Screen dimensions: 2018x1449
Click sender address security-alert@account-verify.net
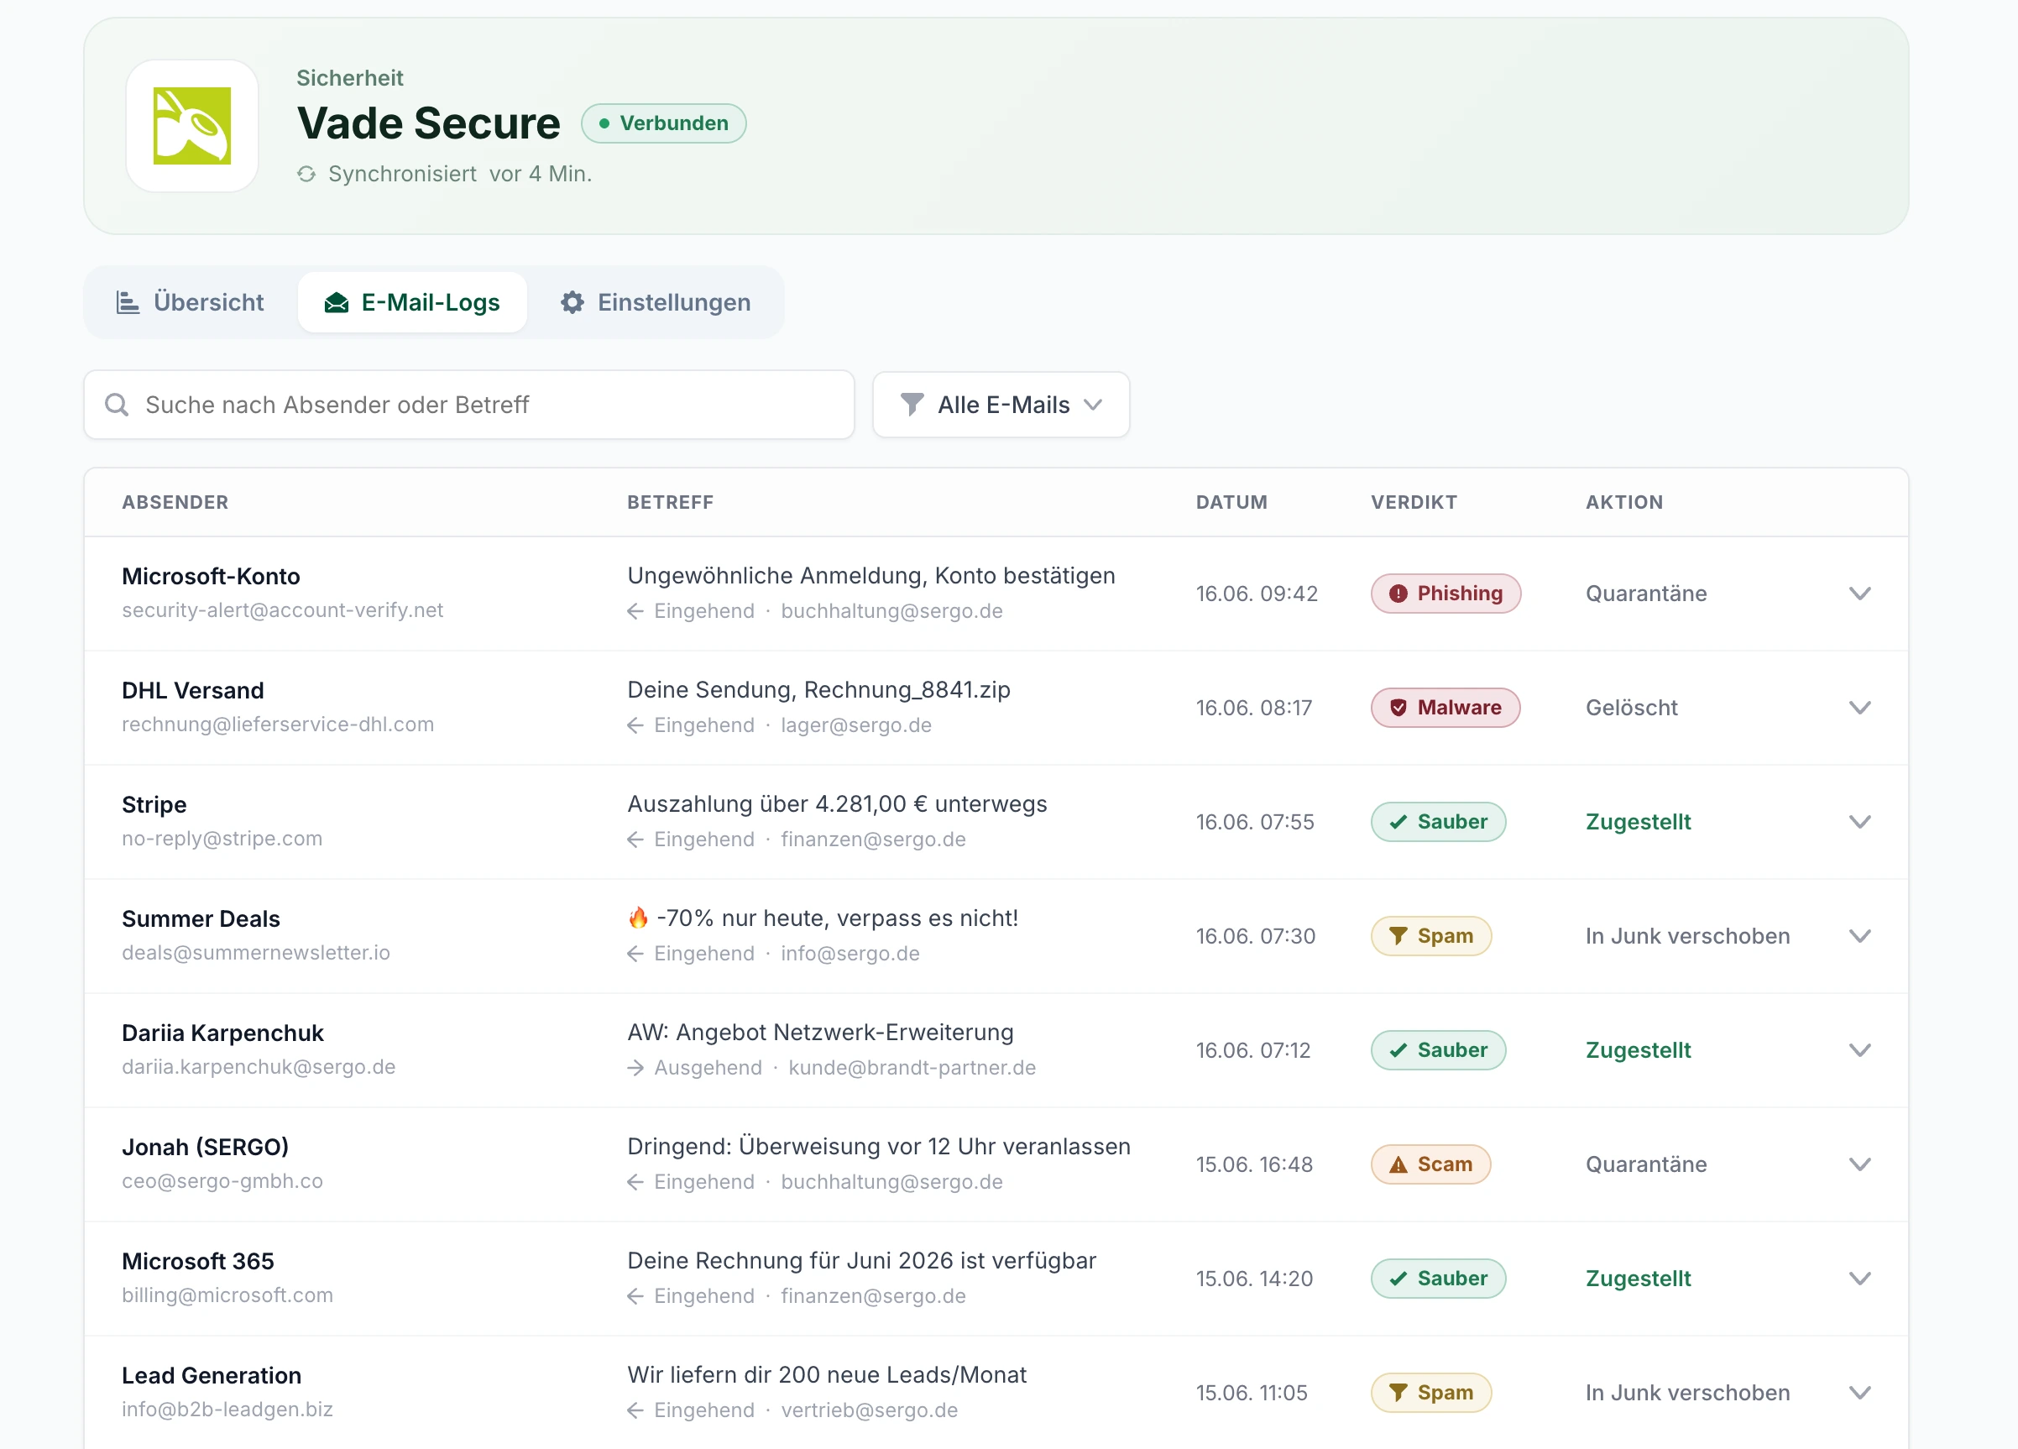pos(282,610)
